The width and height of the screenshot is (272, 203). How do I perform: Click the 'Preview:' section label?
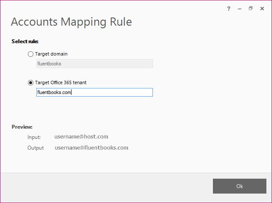pos(22,127)
